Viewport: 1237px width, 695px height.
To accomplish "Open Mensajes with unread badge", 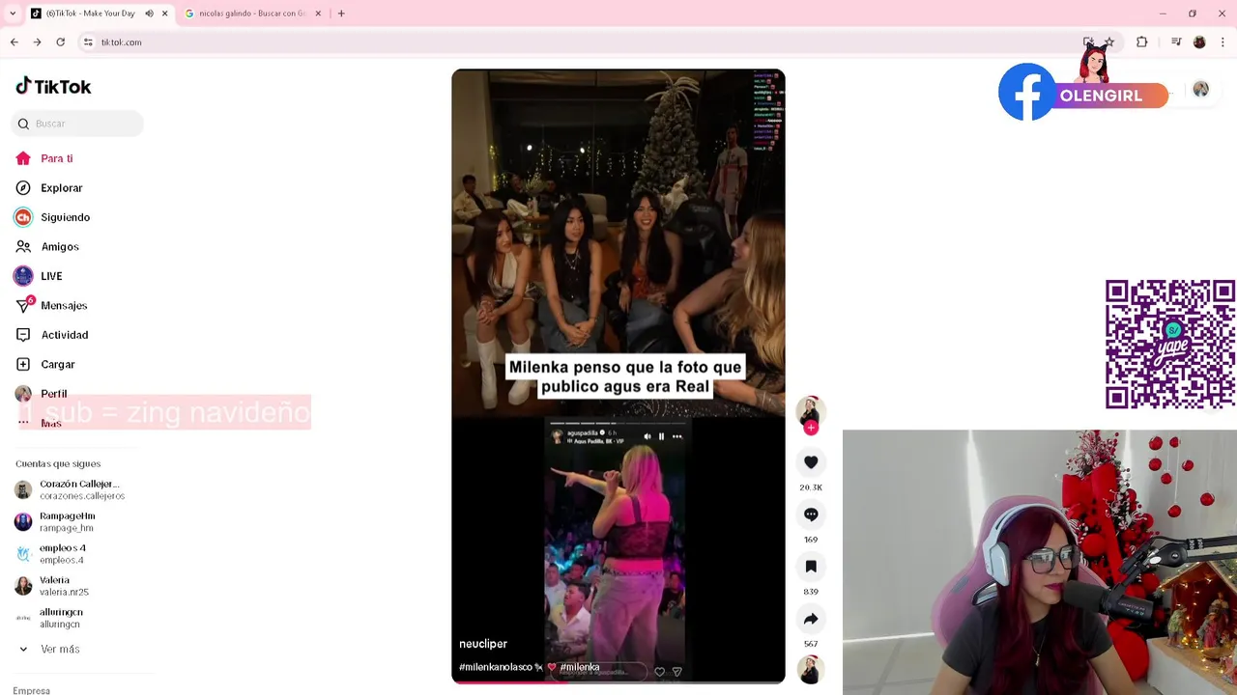I will 51,306.
